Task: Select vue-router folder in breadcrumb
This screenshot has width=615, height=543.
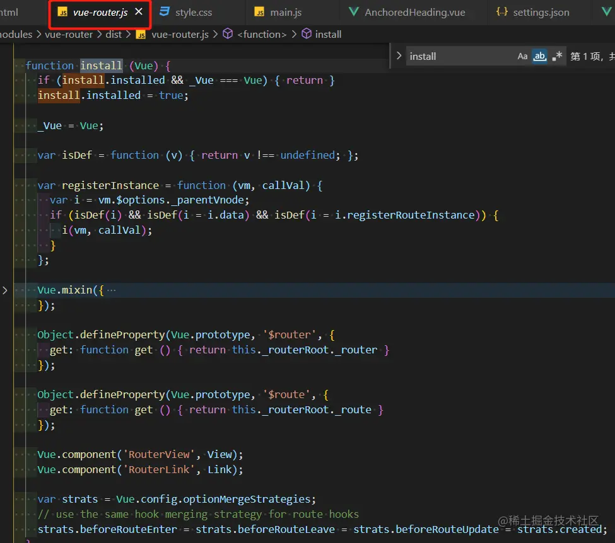Action: point(69,35)
